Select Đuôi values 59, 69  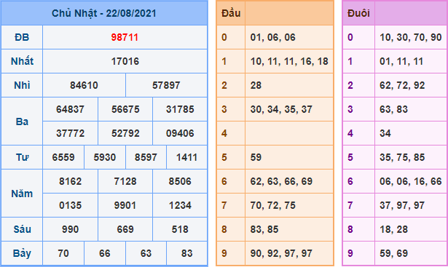[393, 253]
